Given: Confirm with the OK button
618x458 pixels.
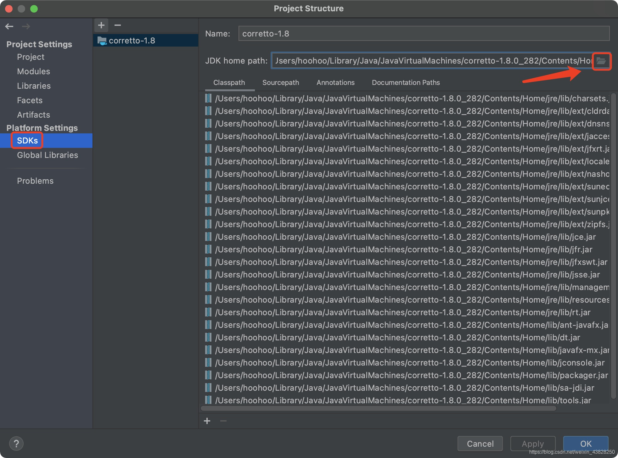Looking at the screenshot, I should coord(586,444).
